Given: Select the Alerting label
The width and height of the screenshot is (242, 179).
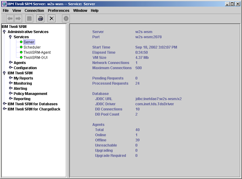Looking at the screenshot, I should tap(20, 88).
